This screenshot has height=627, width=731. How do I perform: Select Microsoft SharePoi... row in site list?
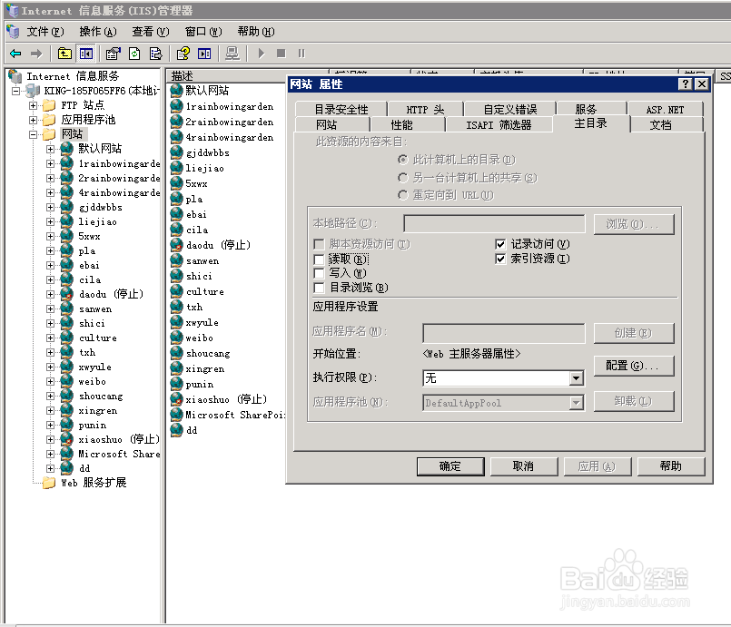click(x=228, y=415)
